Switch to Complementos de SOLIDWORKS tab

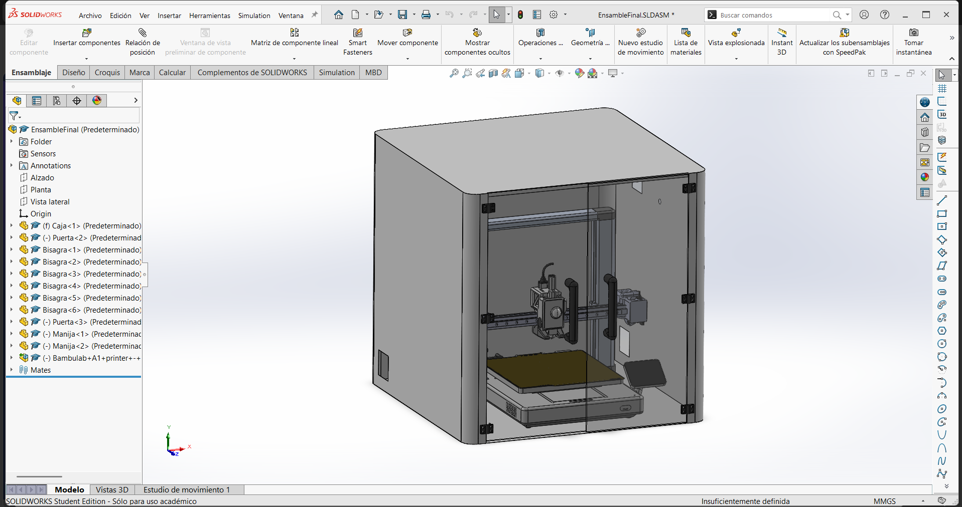pyautogui.click(x=252, y=73)
